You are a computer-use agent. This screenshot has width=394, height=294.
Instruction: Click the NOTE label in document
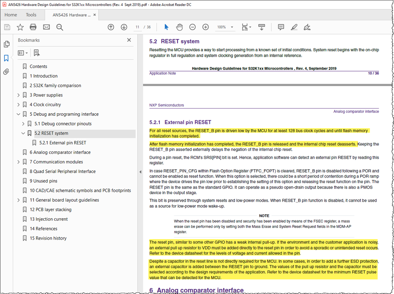click(x=264, y=216)
